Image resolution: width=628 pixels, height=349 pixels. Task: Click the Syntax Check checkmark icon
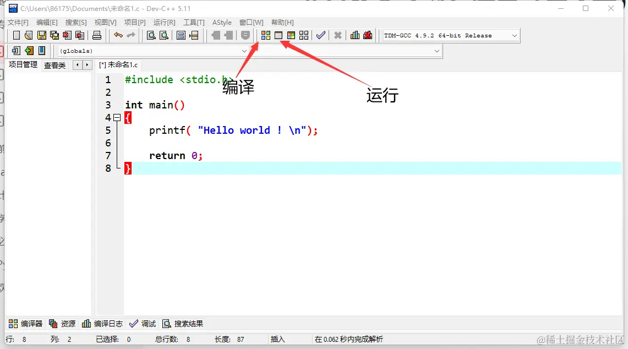click(320, 35)
